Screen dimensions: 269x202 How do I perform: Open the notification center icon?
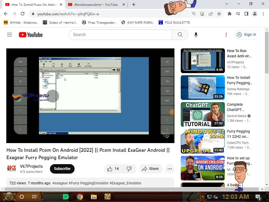(258, 197)
